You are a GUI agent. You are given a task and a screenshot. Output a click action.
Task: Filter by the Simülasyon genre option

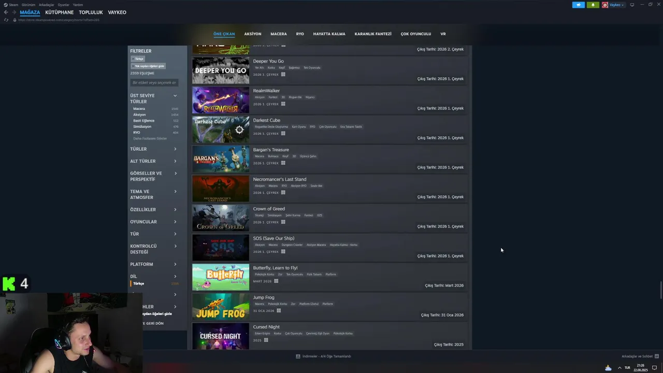coord(142,126)
